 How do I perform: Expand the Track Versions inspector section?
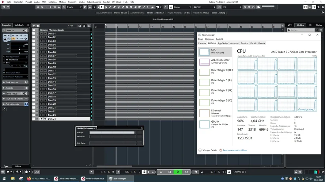pyautogui.click(x=12, y=82)
